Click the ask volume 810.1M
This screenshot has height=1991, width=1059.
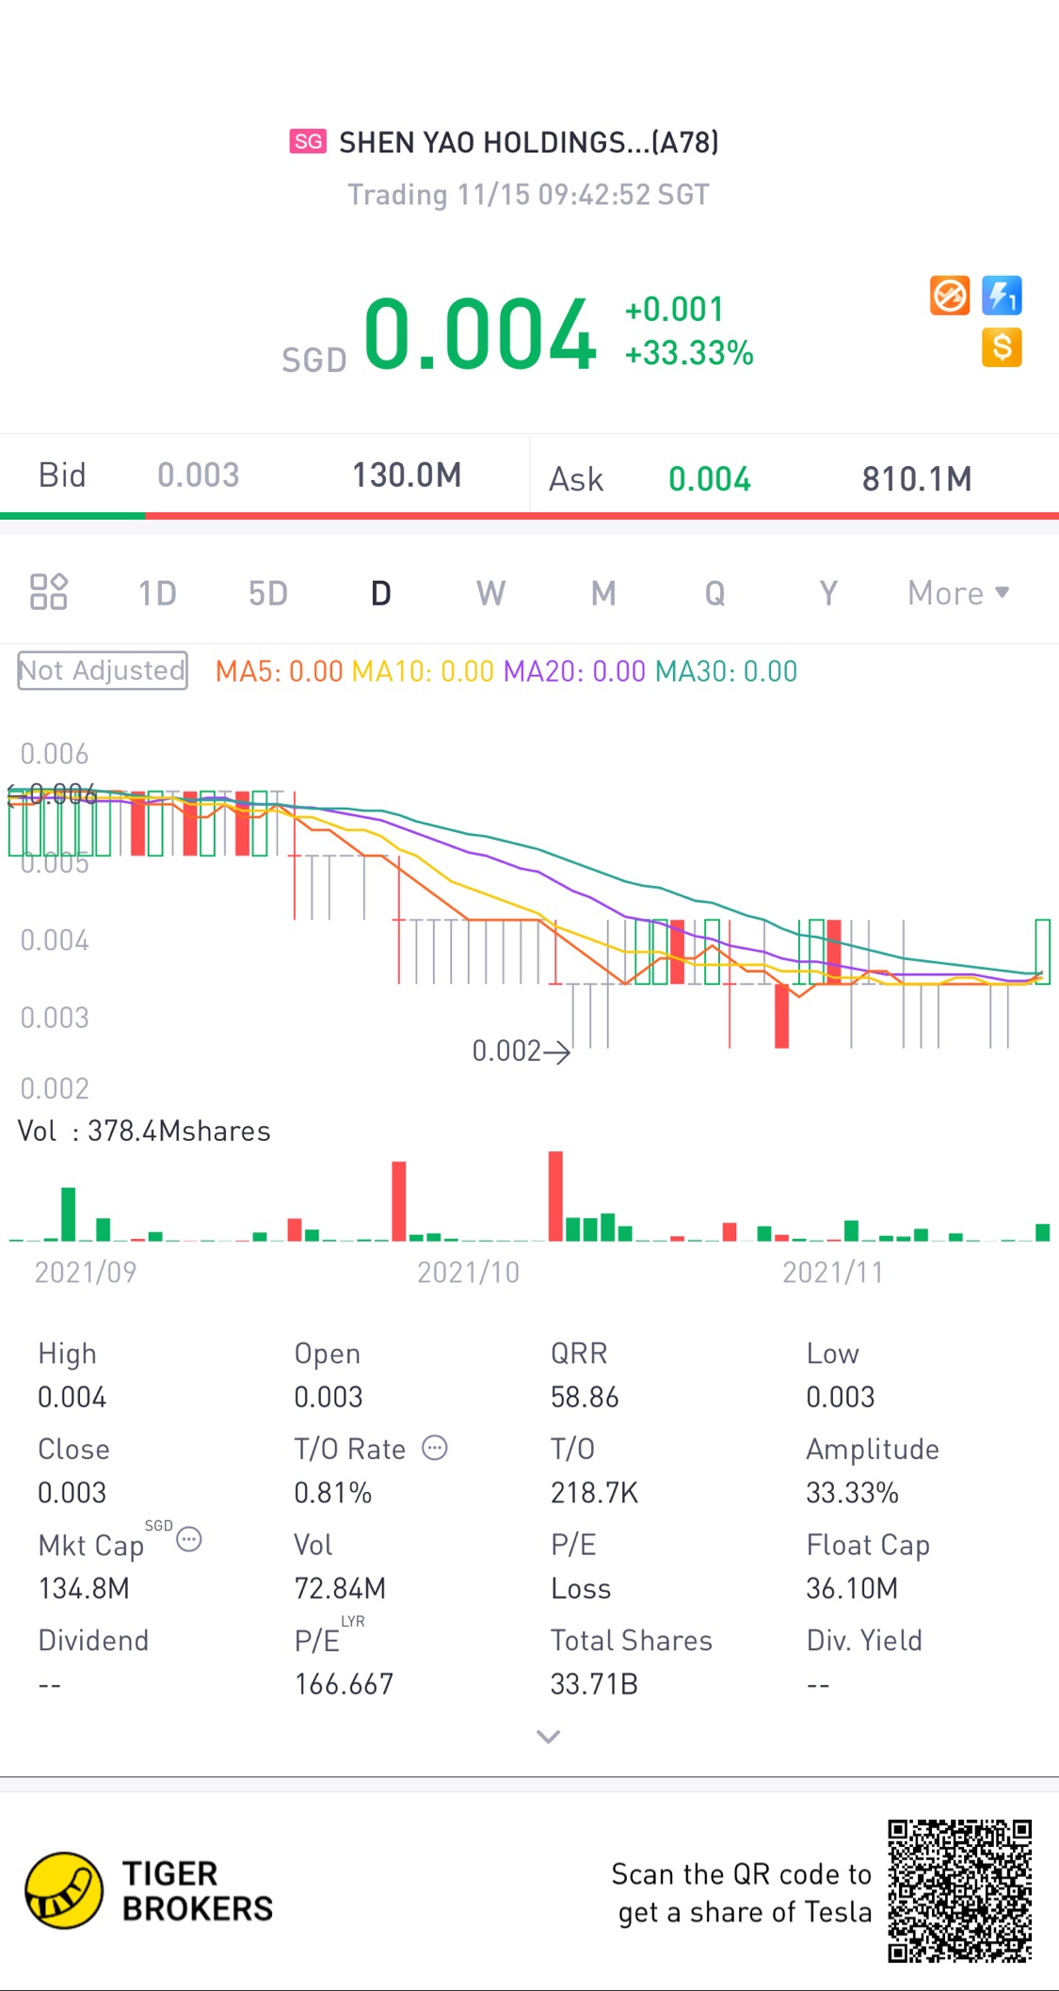click(917, 478)
